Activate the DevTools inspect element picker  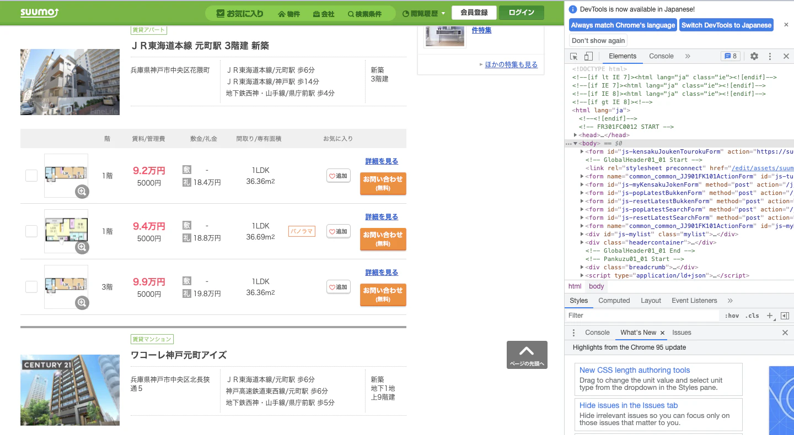(x=574, y=56)
